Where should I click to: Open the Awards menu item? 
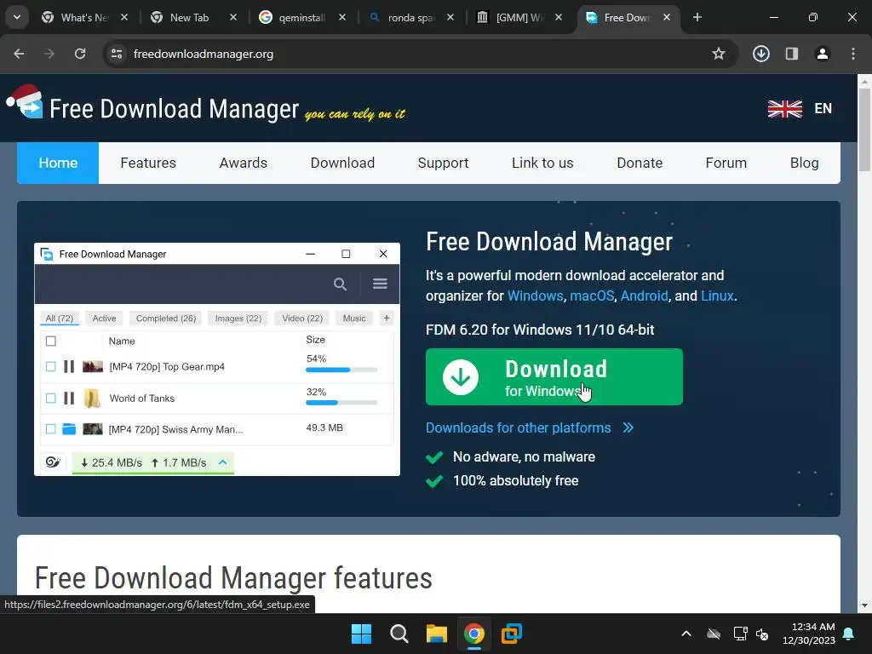pos(243,163)
